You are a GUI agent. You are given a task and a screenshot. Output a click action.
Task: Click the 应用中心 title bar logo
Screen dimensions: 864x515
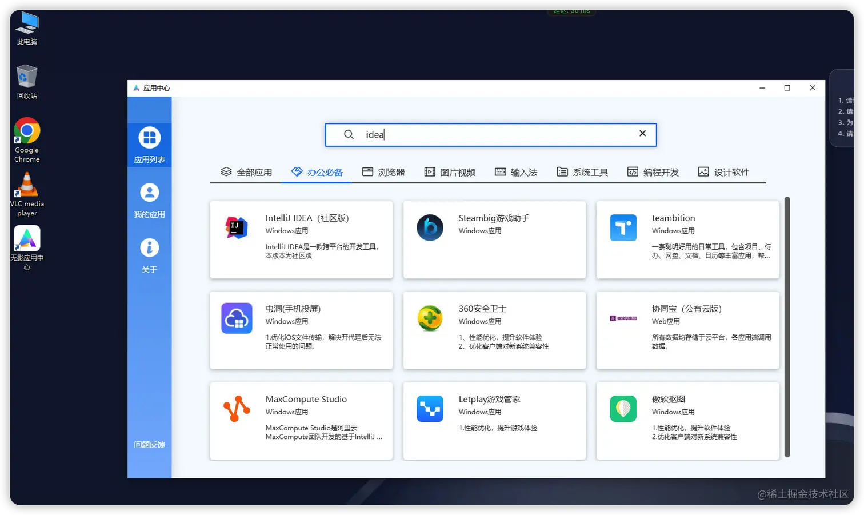(x=136, y=88)
